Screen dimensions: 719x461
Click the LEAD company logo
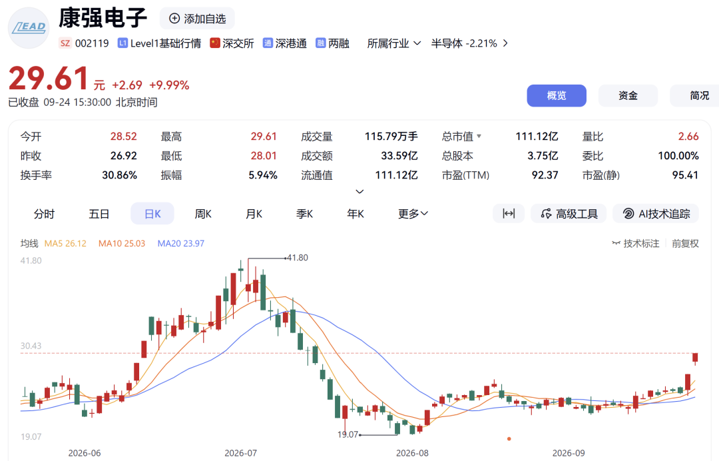[29, 28]
